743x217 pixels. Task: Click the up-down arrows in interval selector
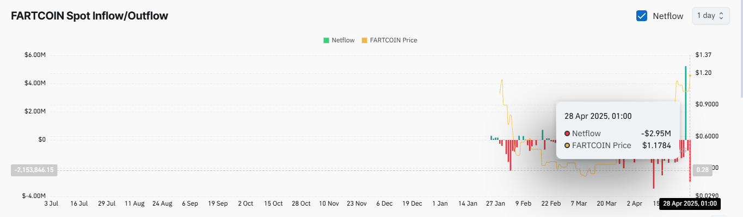721,16
